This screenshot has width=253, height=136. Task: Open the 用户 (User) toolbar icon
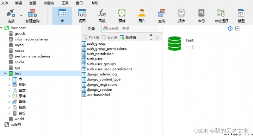pos(142,16)
